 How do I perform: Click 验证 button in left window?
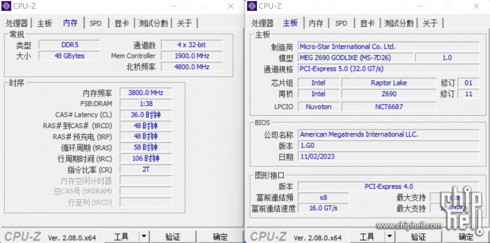coord(173,237)
